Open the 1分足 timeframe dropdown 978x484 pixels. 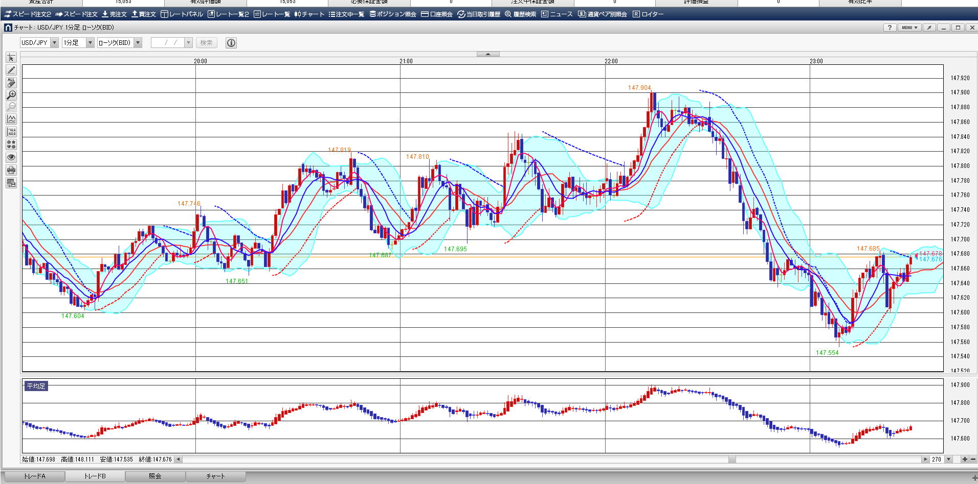coord(90,43)
